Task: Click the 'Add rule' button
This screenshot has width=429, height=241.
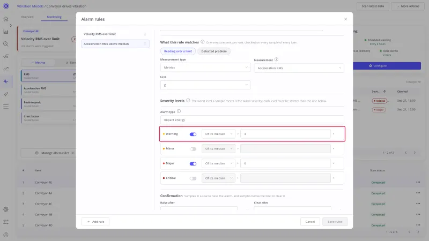Action: click(95, 222)
